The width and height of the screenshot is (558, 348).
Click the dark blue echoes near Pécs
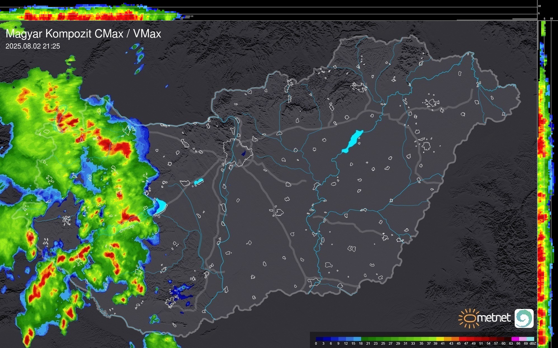pos(179,293)
